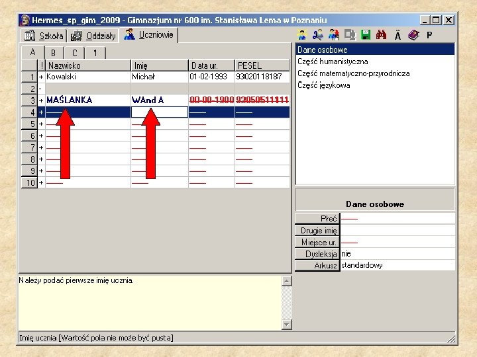Select row header number 4

30,112
